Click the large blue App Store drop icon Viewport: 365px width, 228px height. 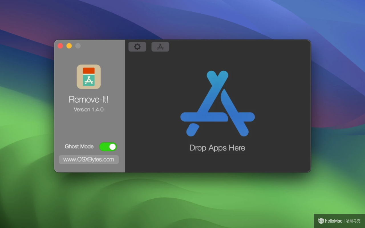click(218, 103)
